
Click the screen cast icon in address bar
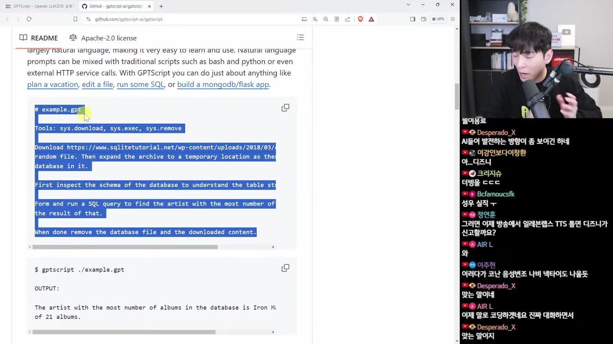pos(304,19)
